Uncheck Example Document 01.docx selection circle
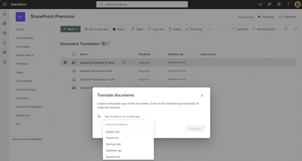The height and width of the screenshot is (161, 302). (x=65, y=62)
